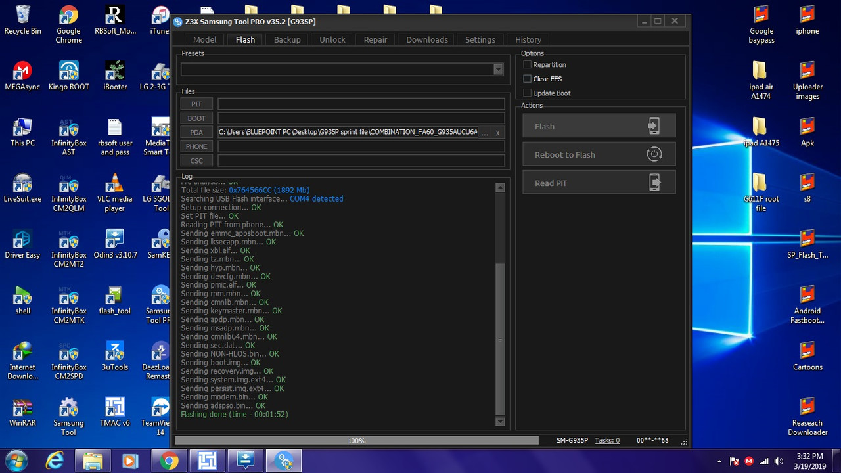This screenshot has height=473, width=841.
Task: Click the CSC file path field
Action: 361,160
